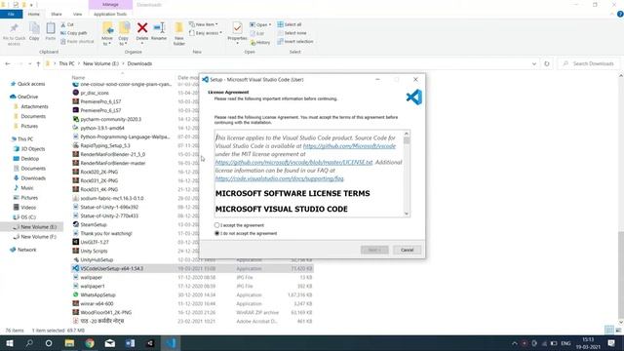Click the Manage contextual tab
The image size is (624, 351).
(x=110, y=4)
